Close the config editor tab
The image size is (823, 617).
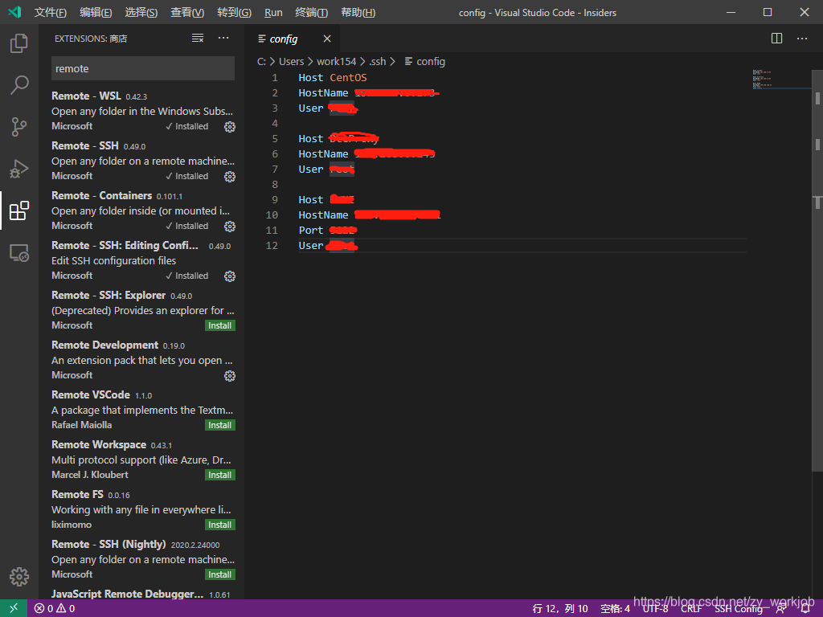pos(327,39)
